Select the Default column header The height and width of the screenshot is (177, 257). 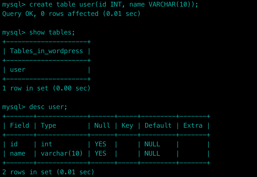(158, 125)
